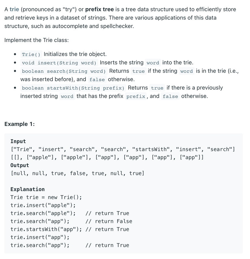Click the word "autocomplete" in the description
Image resolution: width=250 pixels, height=259 pixels.
coord(69,26)
